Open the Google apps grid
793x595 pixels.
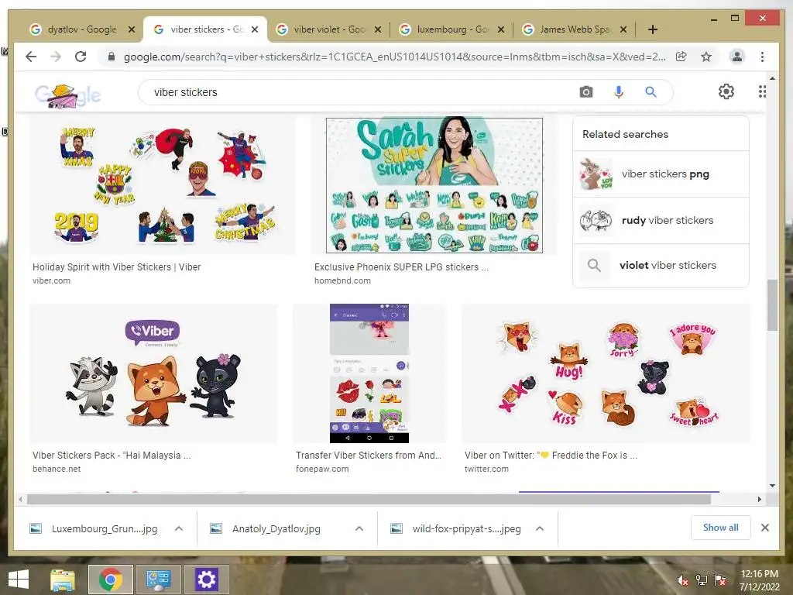[x=762, y=91]
